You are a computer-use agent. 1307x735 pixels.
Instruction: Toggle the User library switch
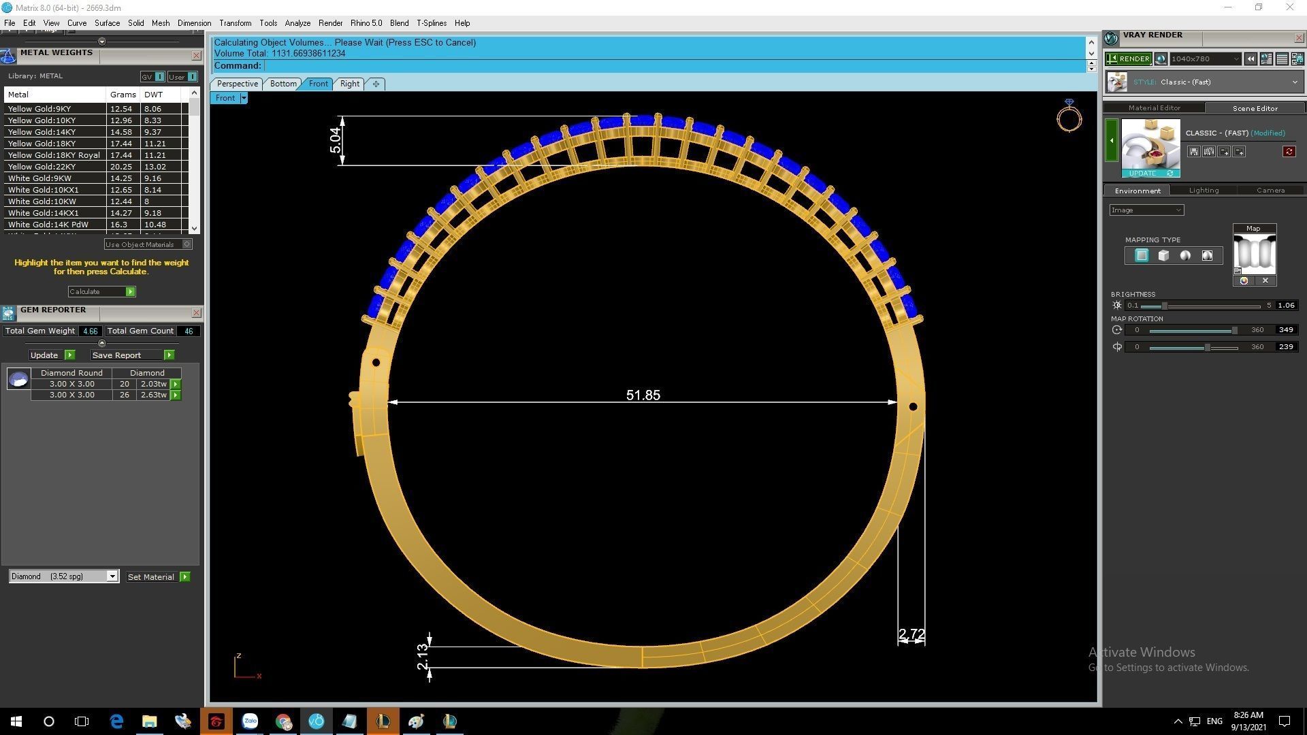tap(182, 77)
